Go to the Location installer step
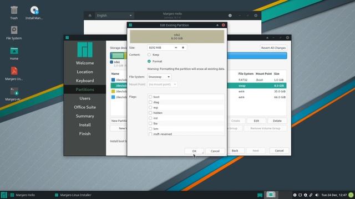Image resolution: width=355 pixels, height=199 pixels. point(85,72)
